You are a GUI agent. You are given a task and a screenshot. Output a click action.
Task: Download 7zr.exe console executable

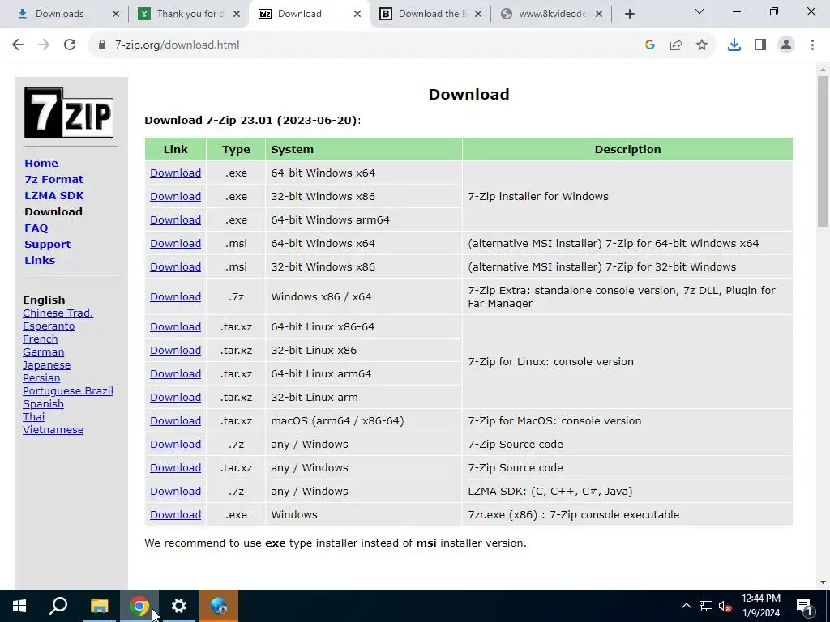(175, 514)
